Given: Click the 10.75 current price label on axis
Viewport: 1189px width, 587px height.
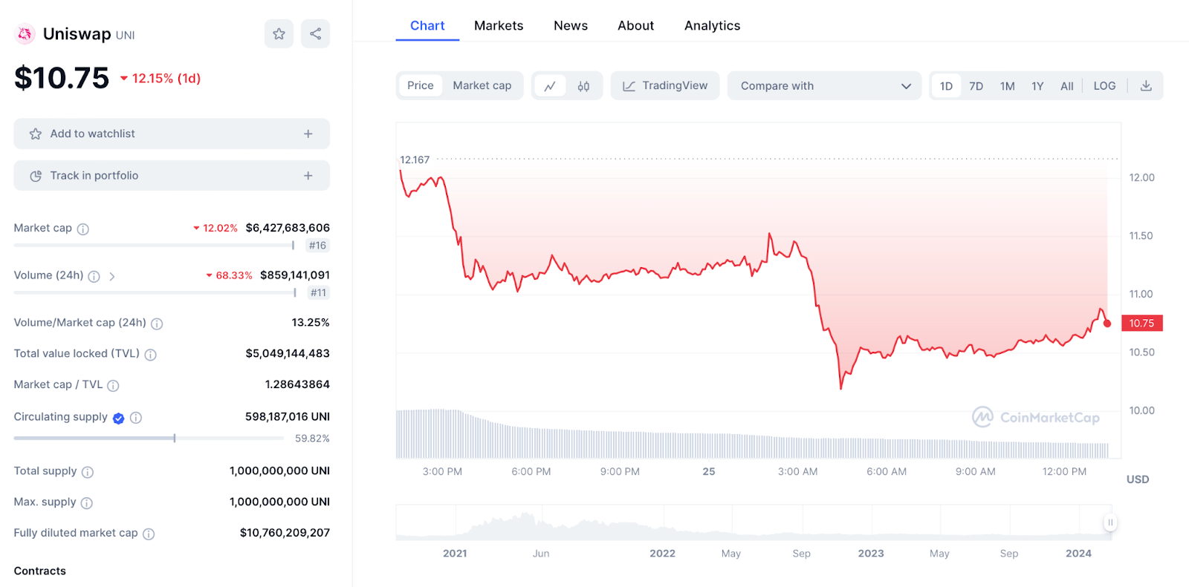Looking at the screenshot, I should [x=1142, y=323].
